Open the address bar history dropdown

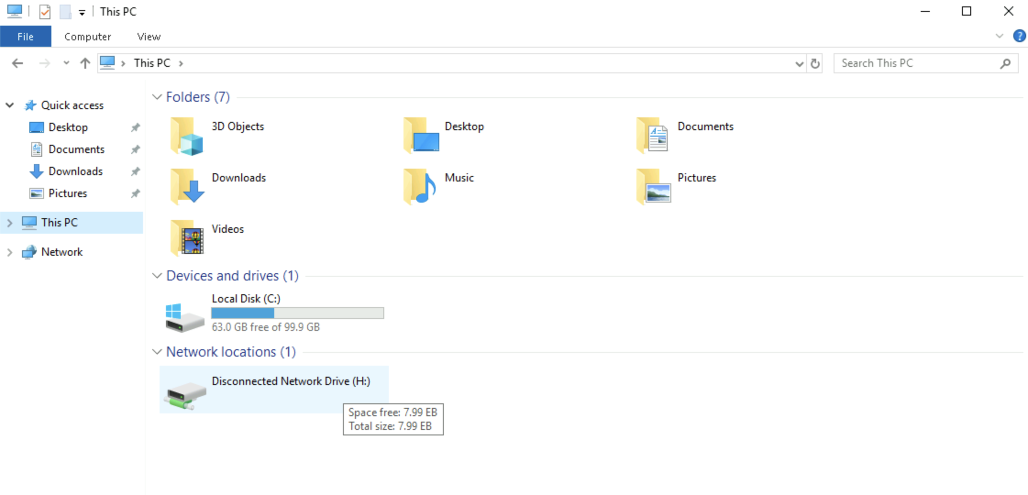click(799, 63)
